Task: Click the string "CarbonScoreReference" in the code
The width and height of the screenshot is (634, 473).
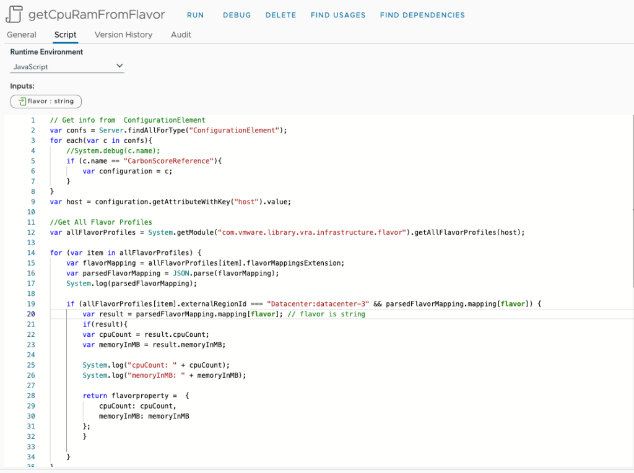Action: point(168,161)
